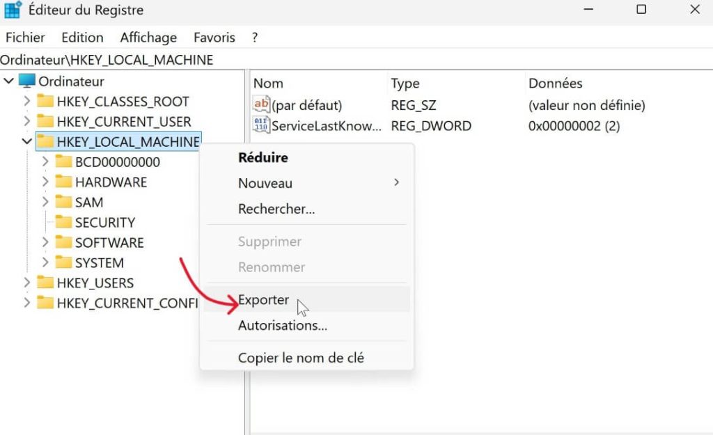Choose Exporter from the context menu

tap(264, 300)
